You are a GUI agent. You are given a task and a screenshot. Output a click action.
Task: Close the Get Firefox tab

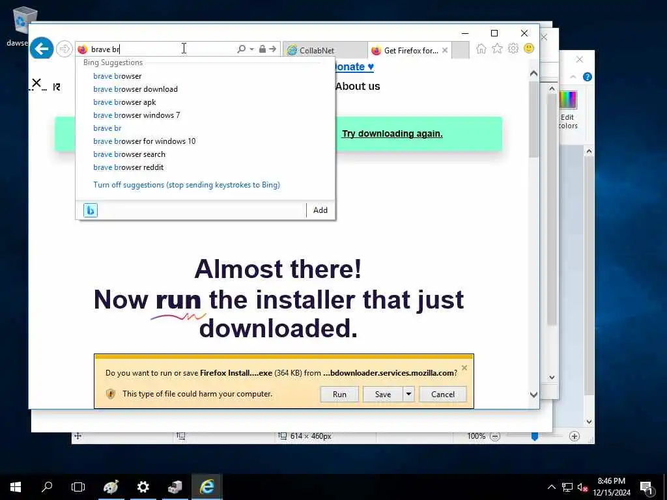pos(445,50)
